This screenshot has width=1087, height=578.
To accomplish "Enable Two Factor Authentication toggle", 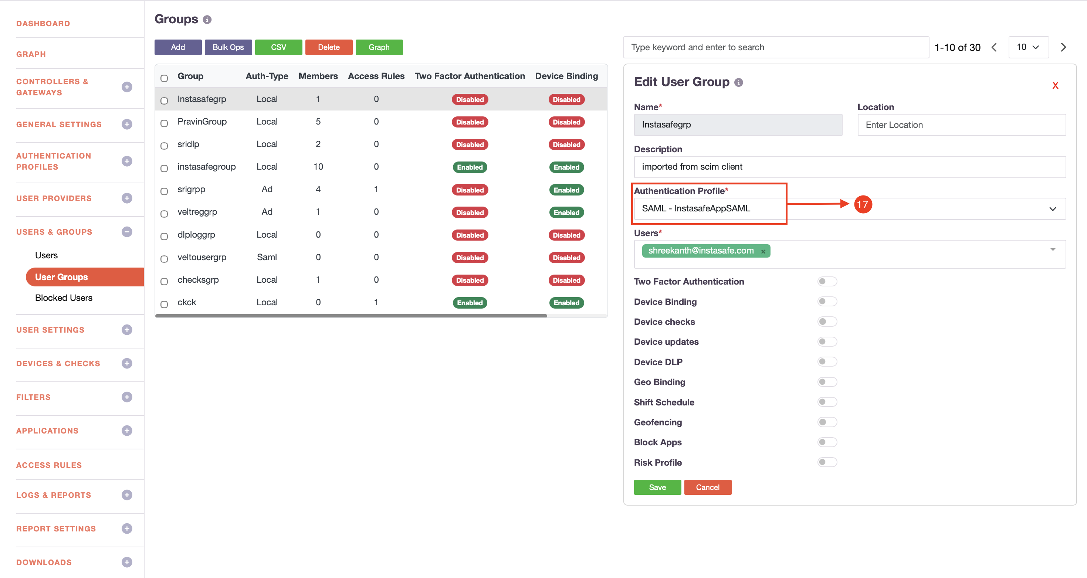I will tap(827, 281).
